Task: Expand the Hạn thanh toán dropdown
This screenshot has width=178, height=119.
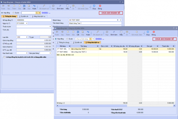Action: [x=27, y=53]
